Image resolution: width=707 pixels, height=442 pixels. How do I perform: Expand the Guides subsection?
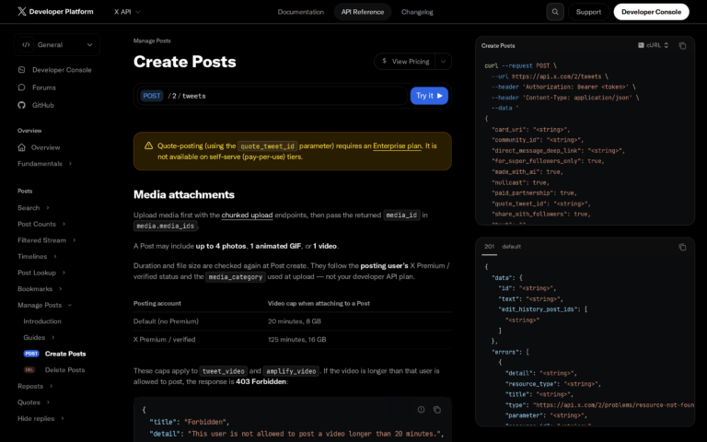click(53, 337)
